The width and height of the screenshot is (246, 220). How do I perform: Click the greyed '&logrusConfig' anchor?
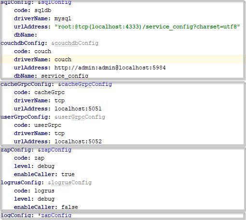point(69,182)
